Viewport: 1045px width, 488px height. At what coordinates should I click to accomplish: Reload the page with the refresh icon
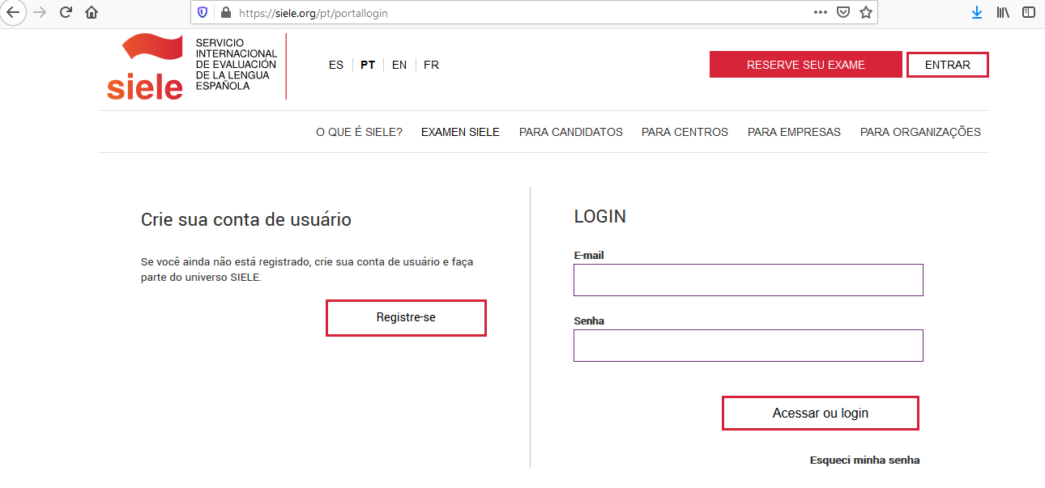pyautogui.click(x=66, y=12)
